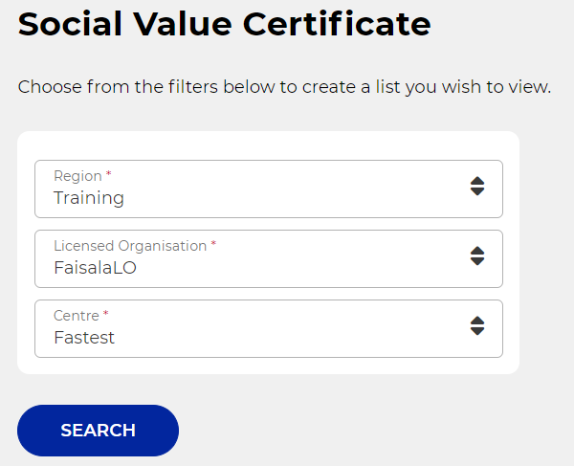This screenshot has height=466, width=574.
Task: Select the 'Training' value text
Action: coord(89,198)
